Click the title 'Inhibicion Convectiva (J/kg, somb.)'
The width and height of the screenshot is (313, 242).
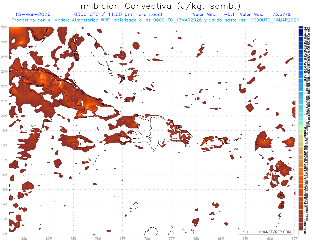(159, 6)
